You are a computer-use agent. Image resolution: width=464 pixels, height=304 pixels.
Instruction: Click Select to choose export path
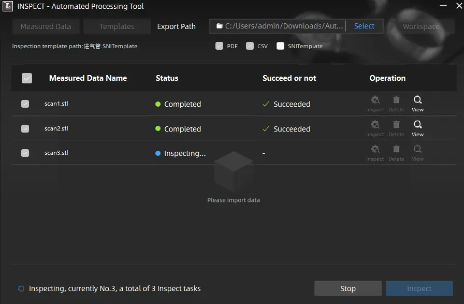[x=364, y=26]
